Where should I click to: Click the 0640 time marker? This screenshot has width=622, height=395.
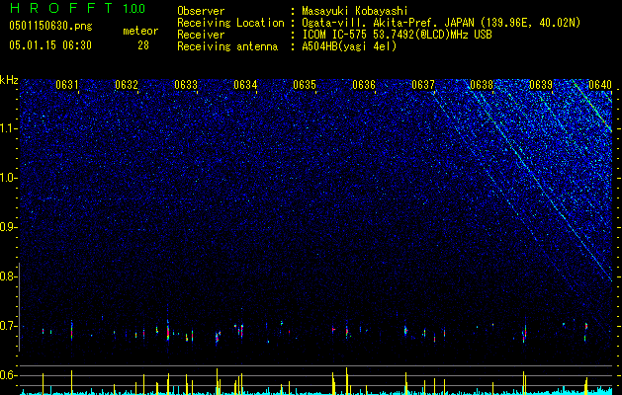pyautogui.click(x=600, y=85)
